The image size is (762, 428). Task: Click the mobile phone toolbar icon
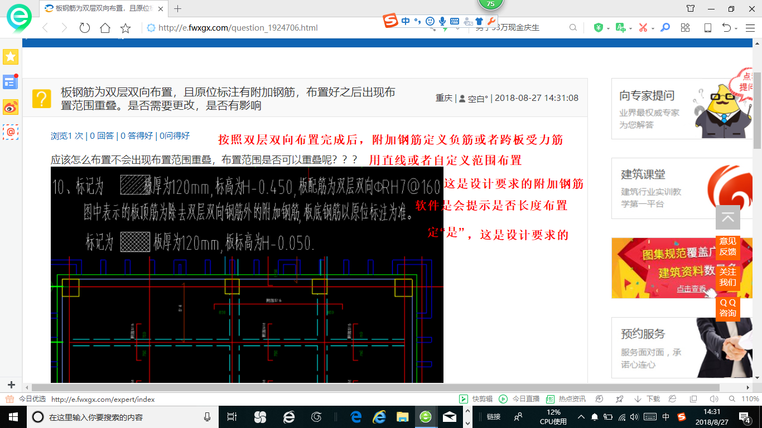pos(707,28)
